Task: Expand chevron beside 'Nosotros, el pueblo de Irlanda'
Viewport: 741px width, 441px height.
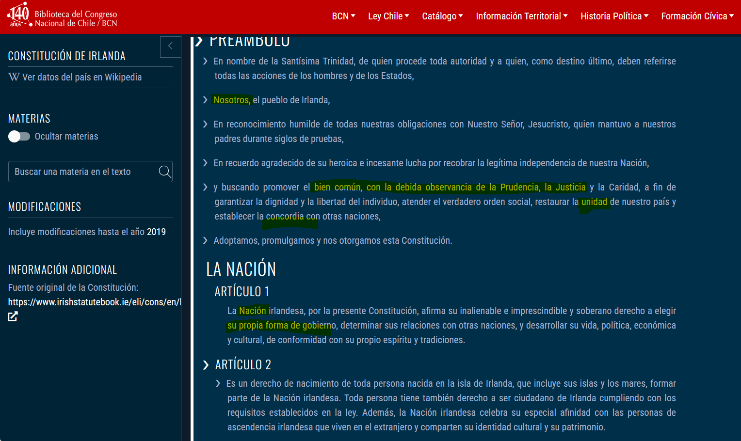Action: (205, 100)
